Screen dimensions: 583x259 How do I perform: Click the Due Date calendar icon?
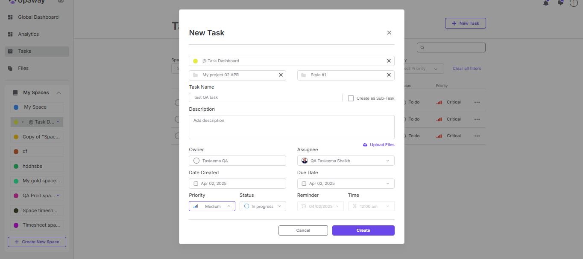304,184
